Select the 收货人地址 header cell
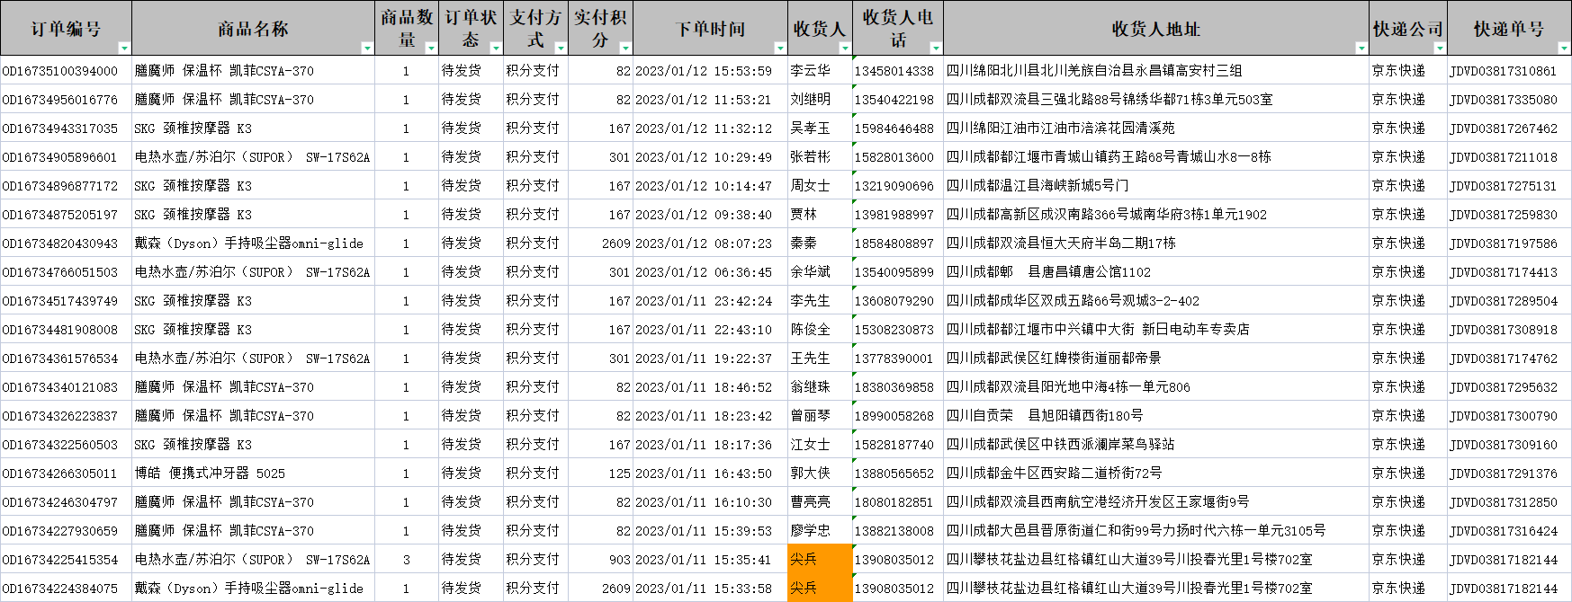The image size is (1572, 602). coord(1155,29)
